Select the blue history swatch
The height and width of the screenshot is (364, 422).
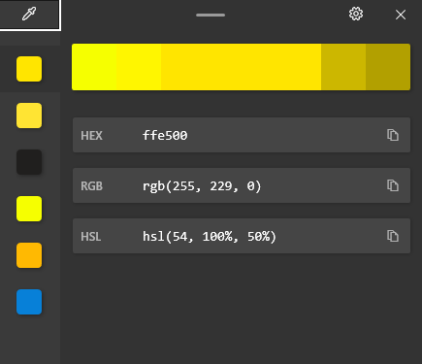tap(29, 302)
